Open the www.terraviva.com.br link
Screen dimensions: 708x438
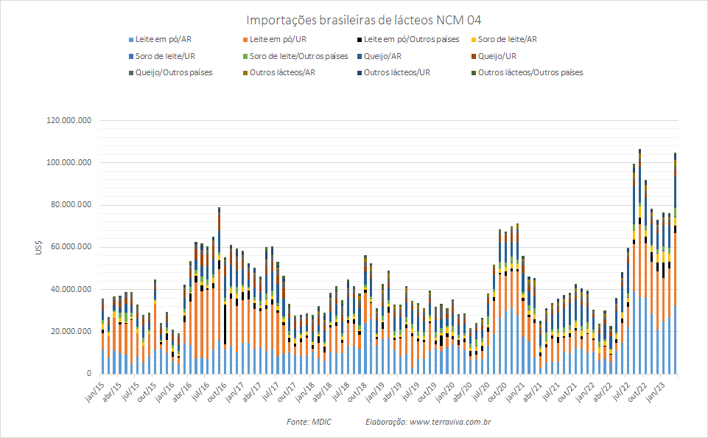[x=450, y=423]
